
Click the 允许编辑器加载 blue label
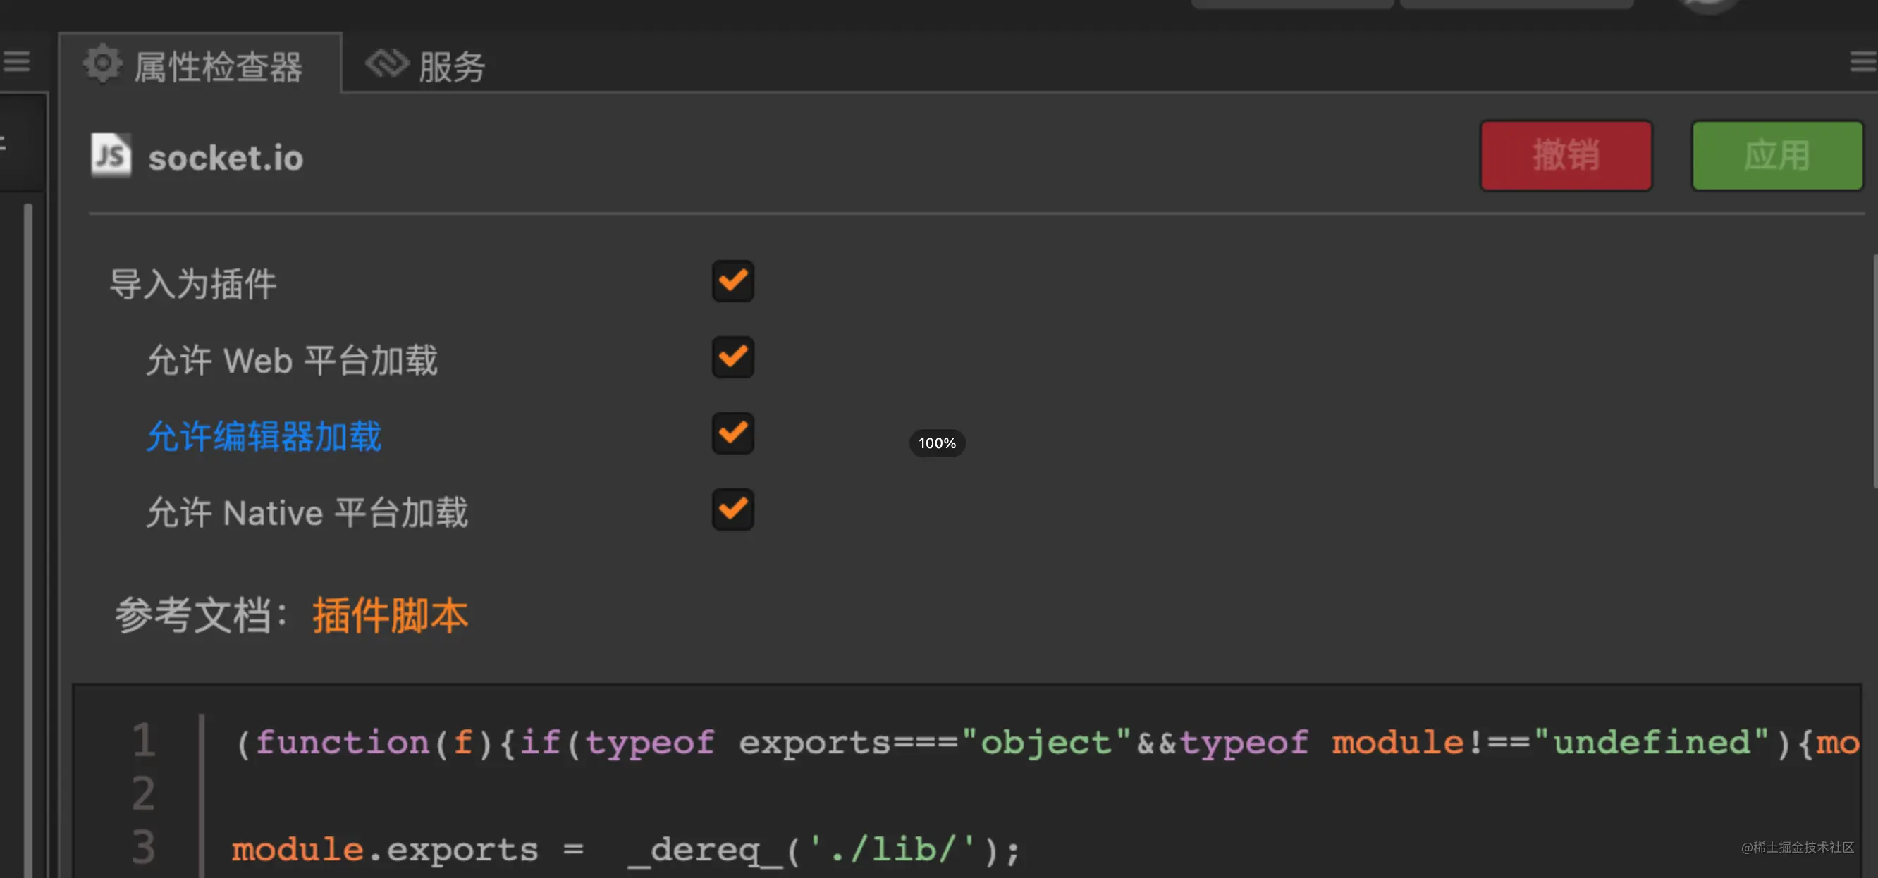click(264, 435)
